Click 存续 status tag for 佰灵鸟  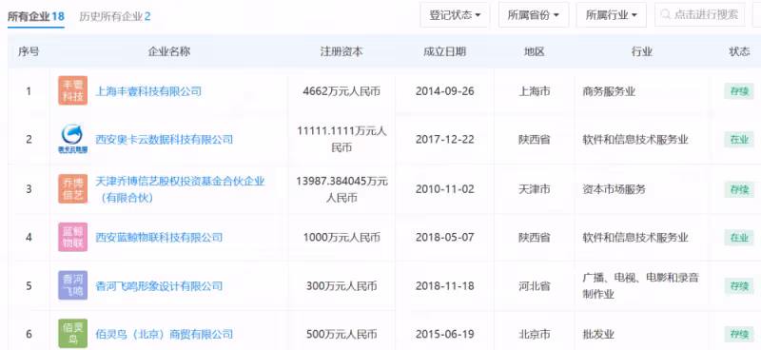(x=739, y=334)
